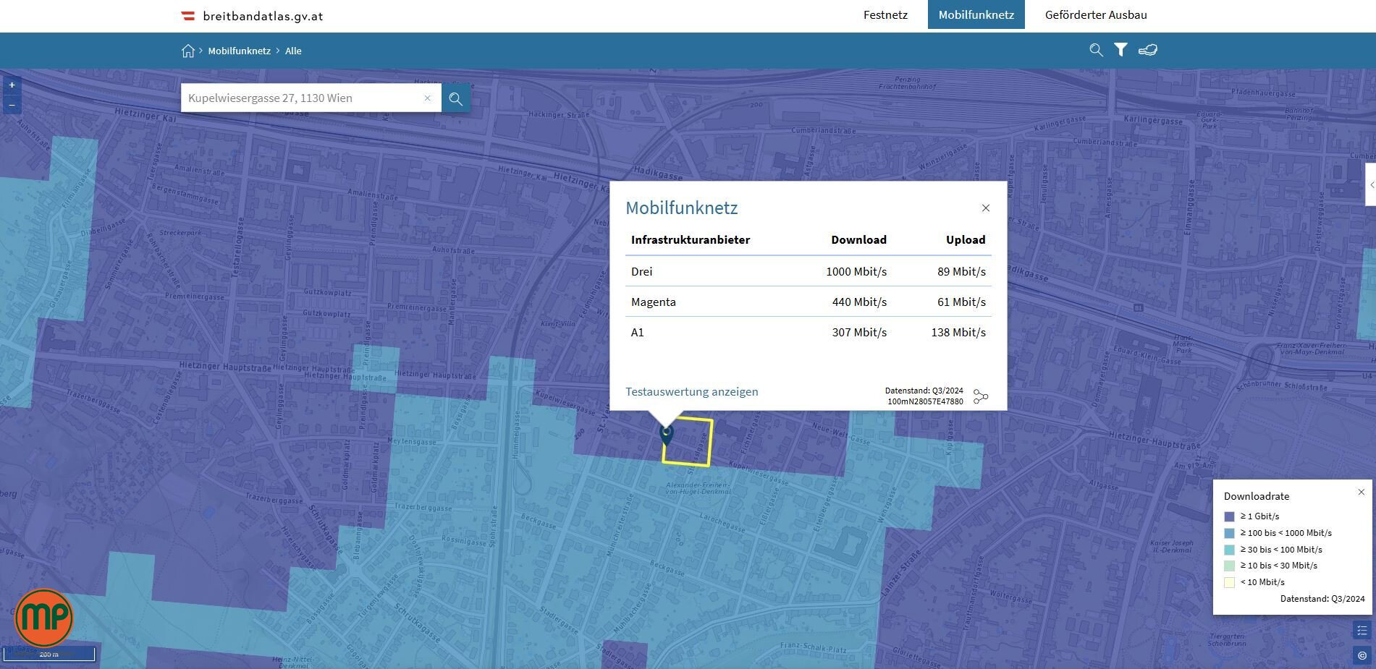Click the ≥ 1 Gbit/s legend swatch

1229,516
